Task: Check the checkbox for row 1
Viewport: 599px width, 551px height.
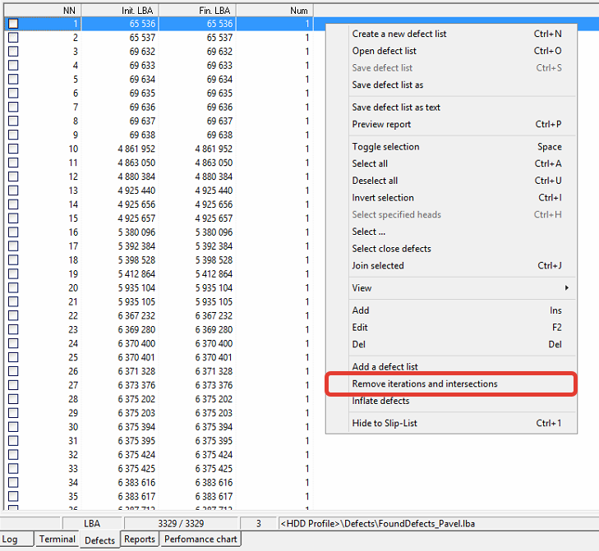Action: (13, 24)
